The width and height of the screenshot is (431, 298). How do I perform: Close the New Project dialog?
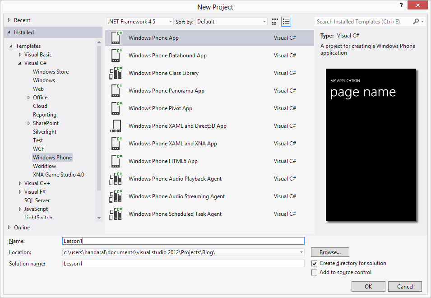(x=417, y=5)
